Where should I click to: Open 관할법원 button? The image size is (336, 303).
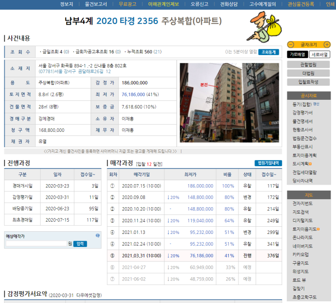[x=308, y=65]
